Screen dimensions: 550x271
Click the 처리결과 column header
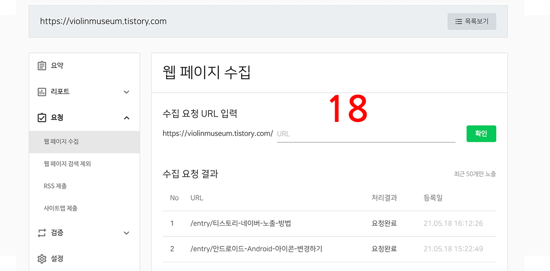384,198
